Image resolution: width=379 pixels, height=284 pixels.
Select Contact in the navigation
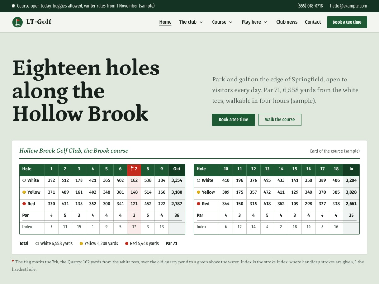313,22
